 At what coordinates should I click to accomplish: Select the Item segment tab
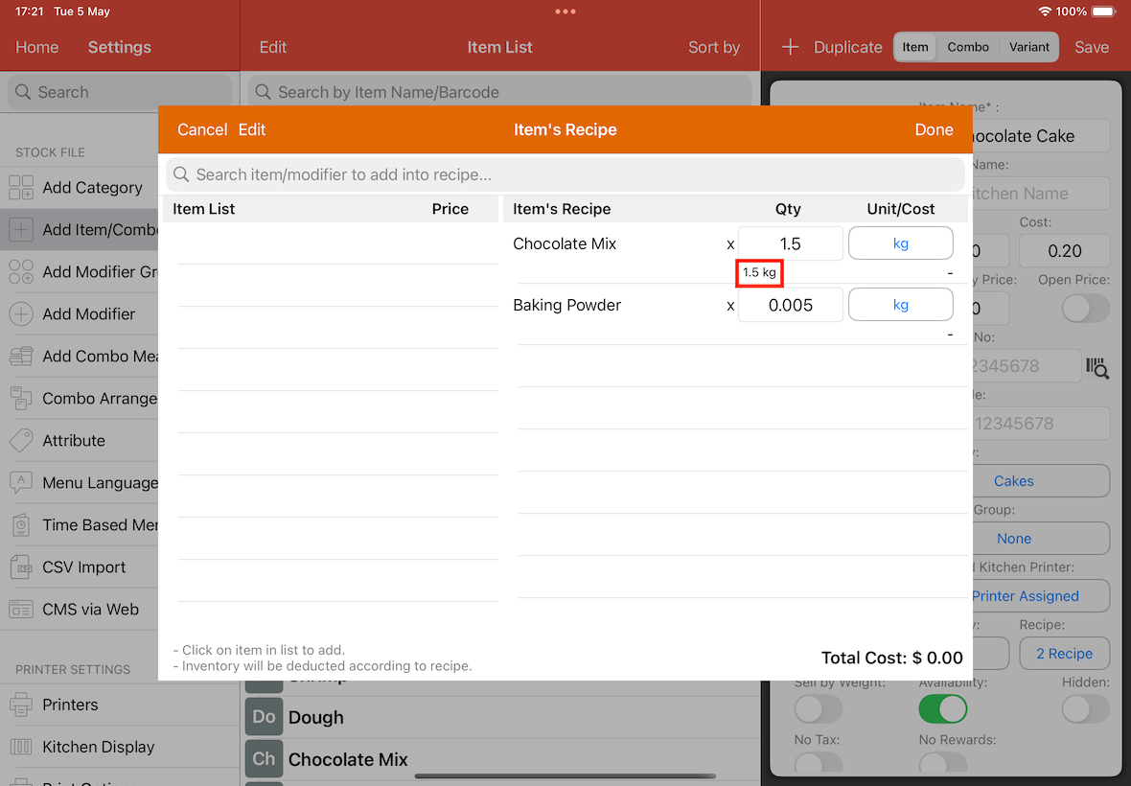[x=914, y=47]
